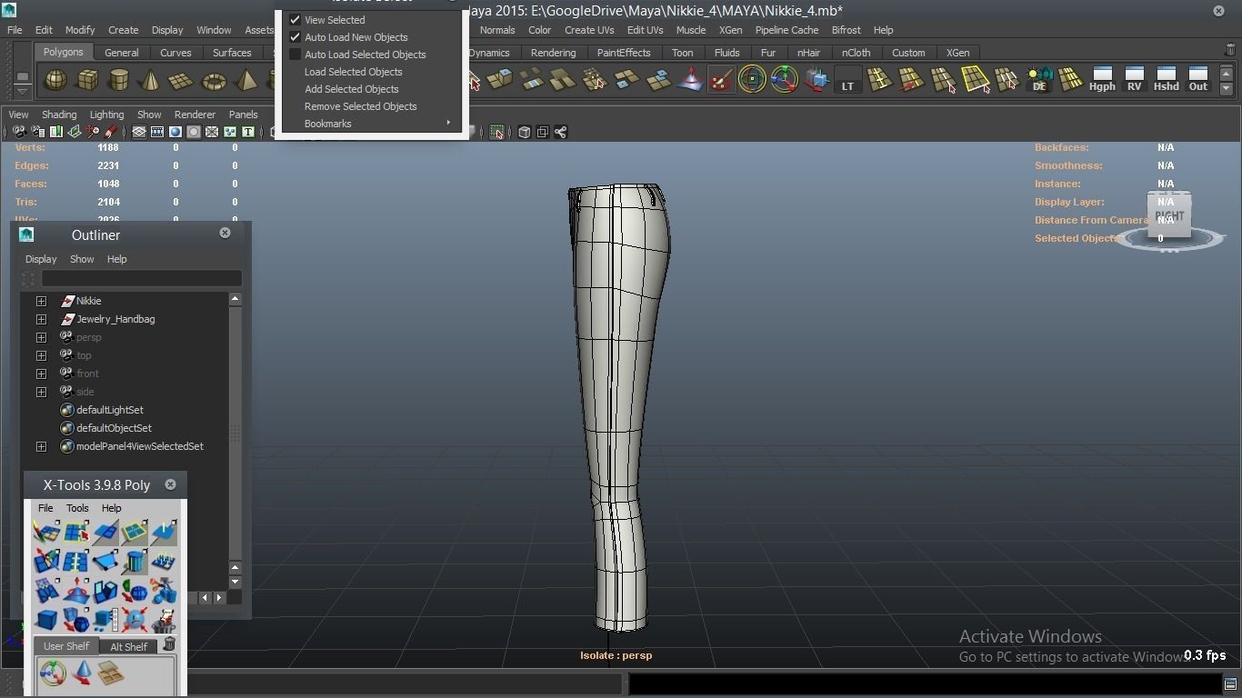Open Show menu in Outliner
Image resolution: width=1242 pixels, height=698 pixels.
82,259
